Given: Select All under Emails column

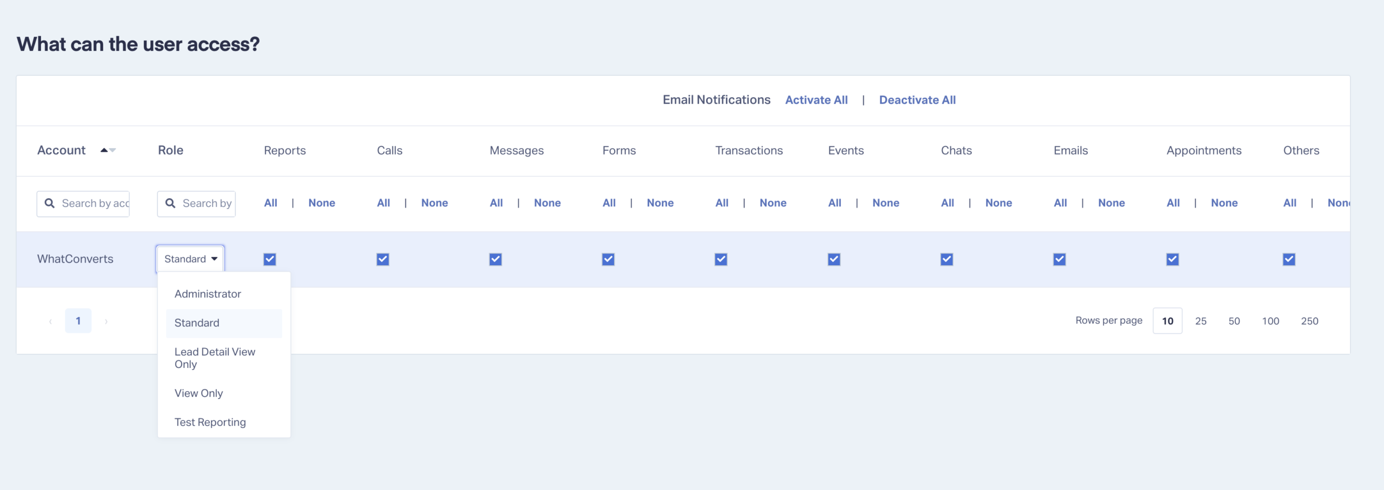Looking at the screenshot, I should click(x=1060, y=203).
